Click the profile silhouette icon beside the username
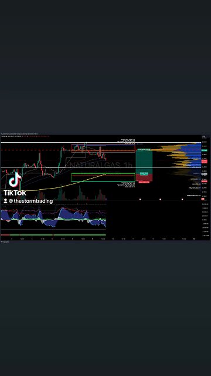 pos(5,201)
